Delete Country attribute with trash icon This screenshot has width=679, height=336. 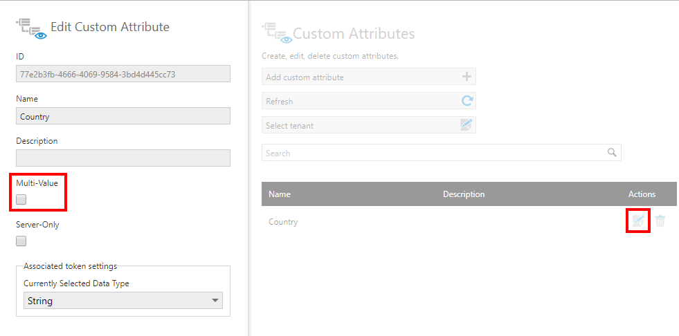pyautogui.click(x=660, y=221)
